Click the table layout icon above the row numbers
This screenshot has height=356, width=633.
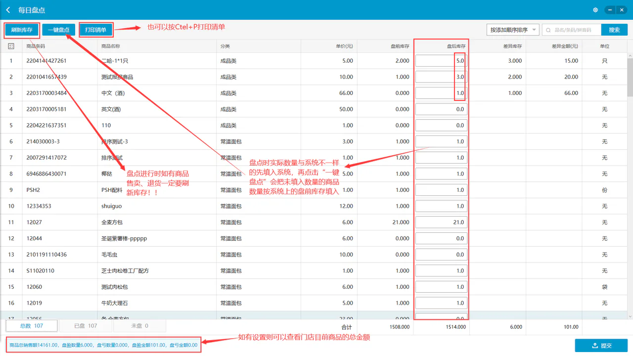[x=11, y=46]
